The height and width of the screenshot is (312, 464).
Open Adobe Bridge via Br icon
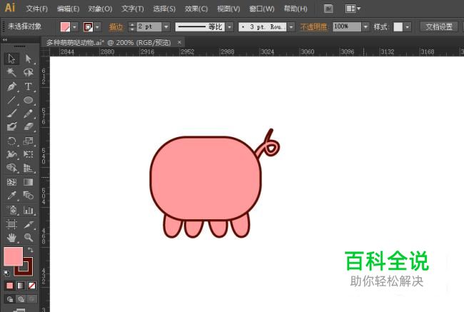click(x=328, y=9)
